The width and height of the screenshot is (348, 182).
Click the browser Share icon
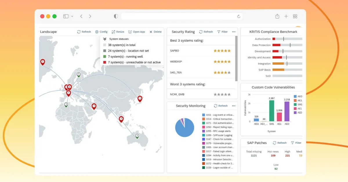(277, 16)
